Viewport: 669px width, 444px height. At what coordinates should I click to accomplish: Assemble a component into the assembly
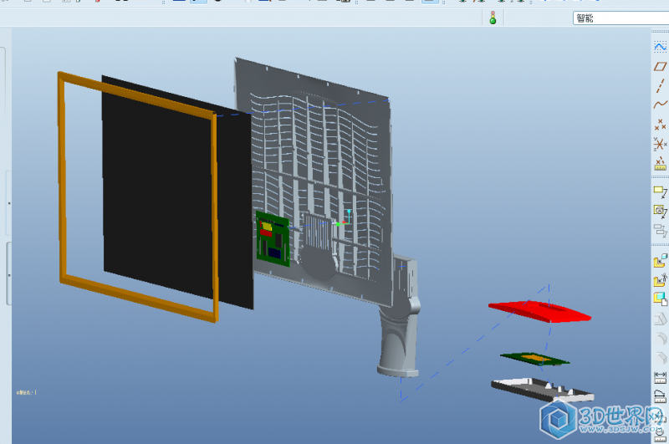[660, 260]
